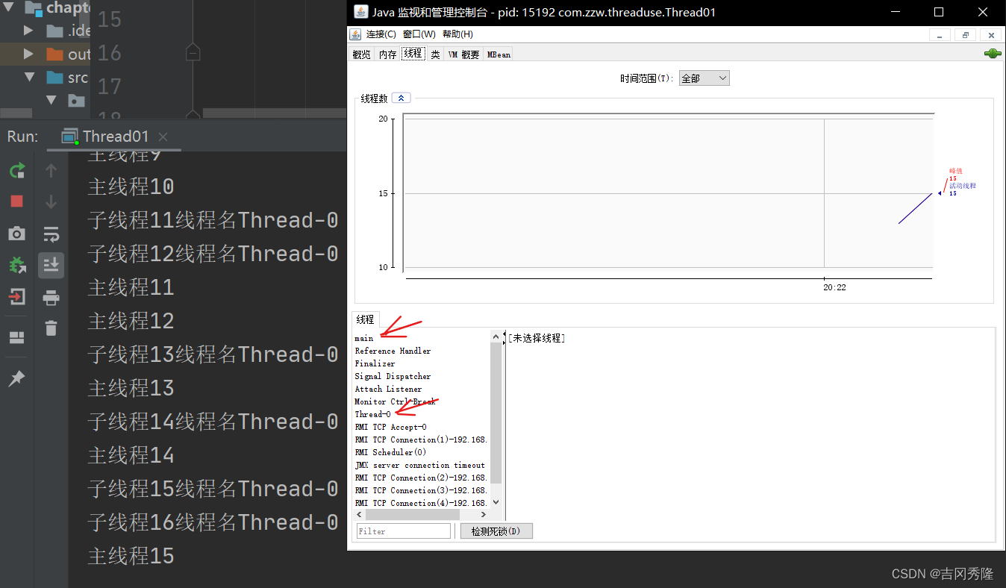The image size is (1006, 588).
Task: Open the 连接(C) menu in JConsole
Action: coord(381,34)
